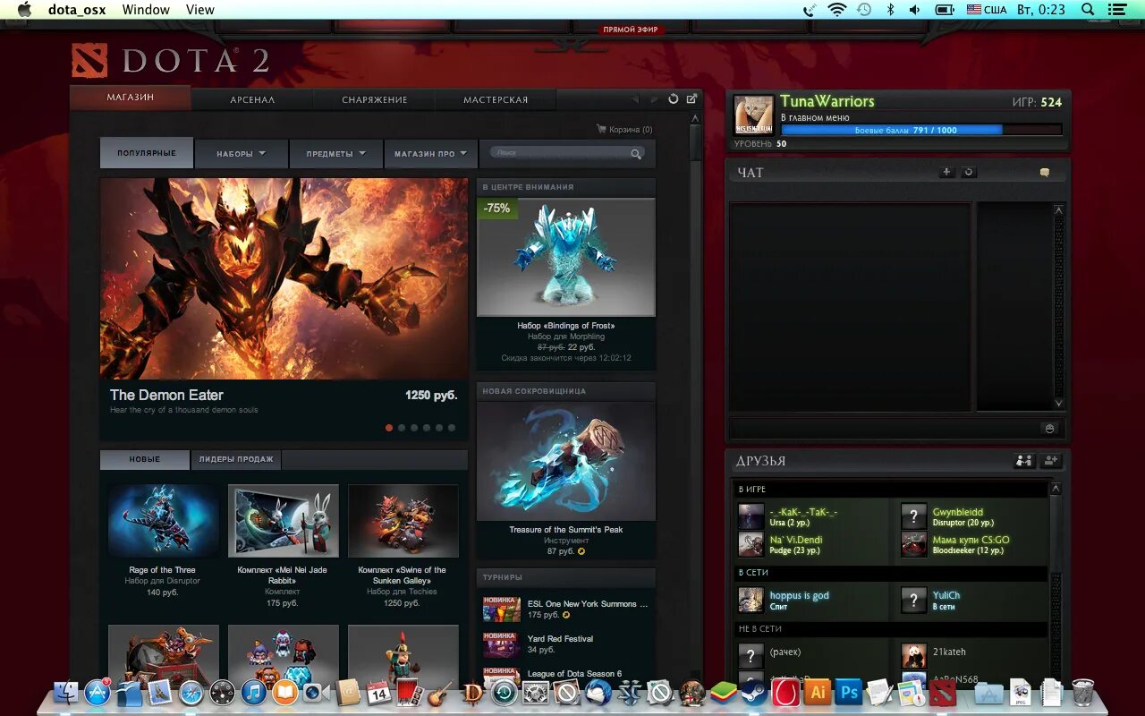This screenshot has width=1145, height=716.
Task: Open Steam from the dock
Action: click(x=754, y=692)
